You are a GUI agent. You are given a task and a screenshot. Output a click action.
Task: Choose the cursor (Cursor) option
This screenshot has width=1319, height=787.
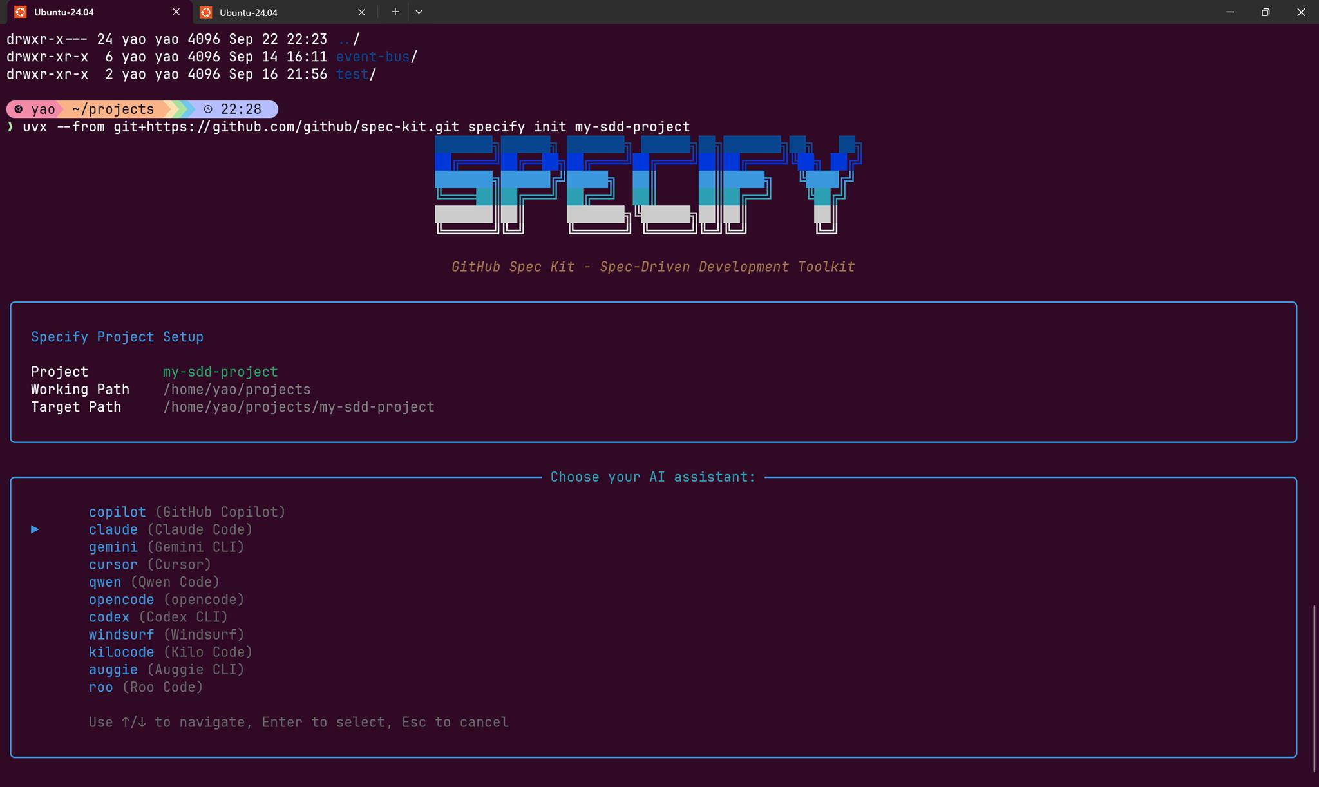click(x=149, y=565)
